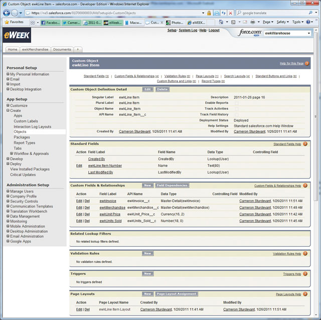Toggle the Track Field History checkbox
The height and width of the screenshot is (320, 321).
(x=236, y=115)
